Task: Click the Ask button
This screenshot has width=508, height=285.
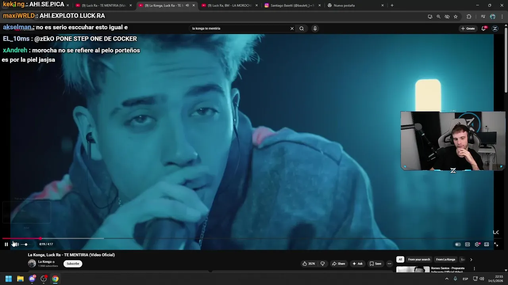Action: (x=357, y=264)
